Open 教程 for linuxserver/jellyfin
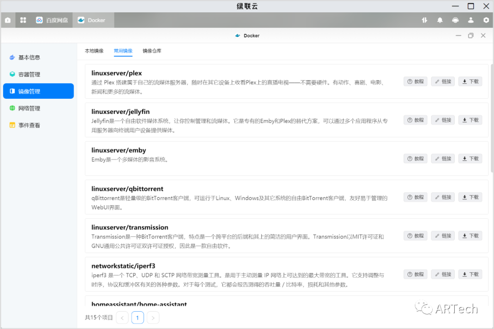Viewport: 494px width, 329px height. [415, 120]
